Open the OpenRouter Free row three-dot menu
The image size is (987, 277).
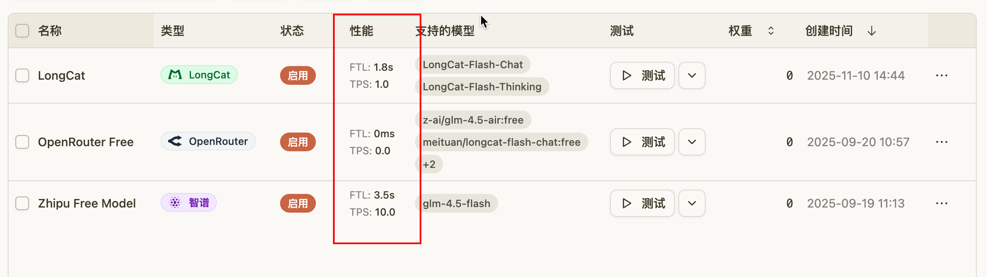pos(941,142)
